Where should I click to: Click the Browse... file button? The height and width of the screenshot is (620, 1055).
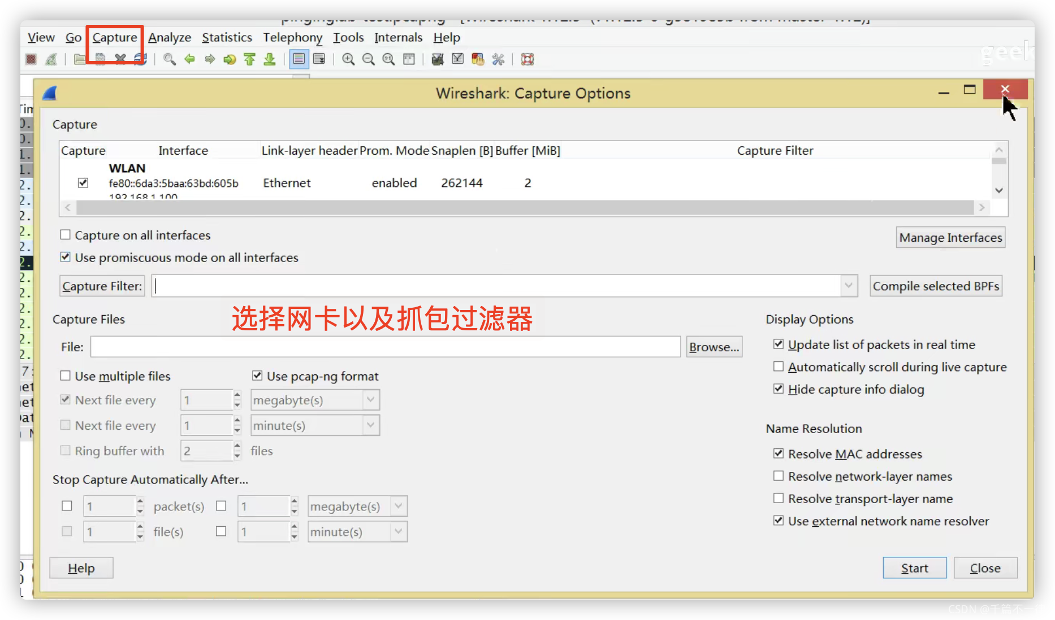(714, 347)
